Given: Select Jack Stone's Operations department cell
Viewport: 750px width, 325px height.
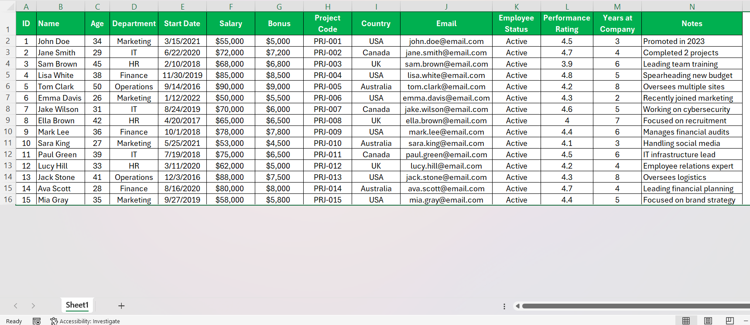Looking at the screenshot, I should [x=134, y=177].
